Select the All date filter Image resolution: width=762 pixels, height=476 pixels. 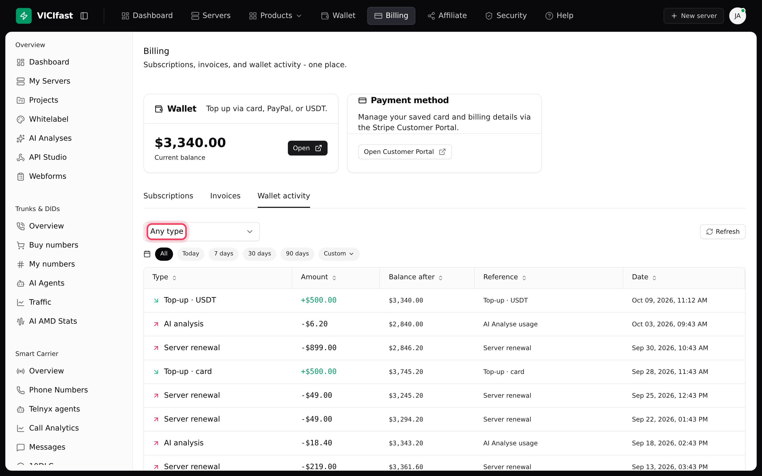(164, 254)
